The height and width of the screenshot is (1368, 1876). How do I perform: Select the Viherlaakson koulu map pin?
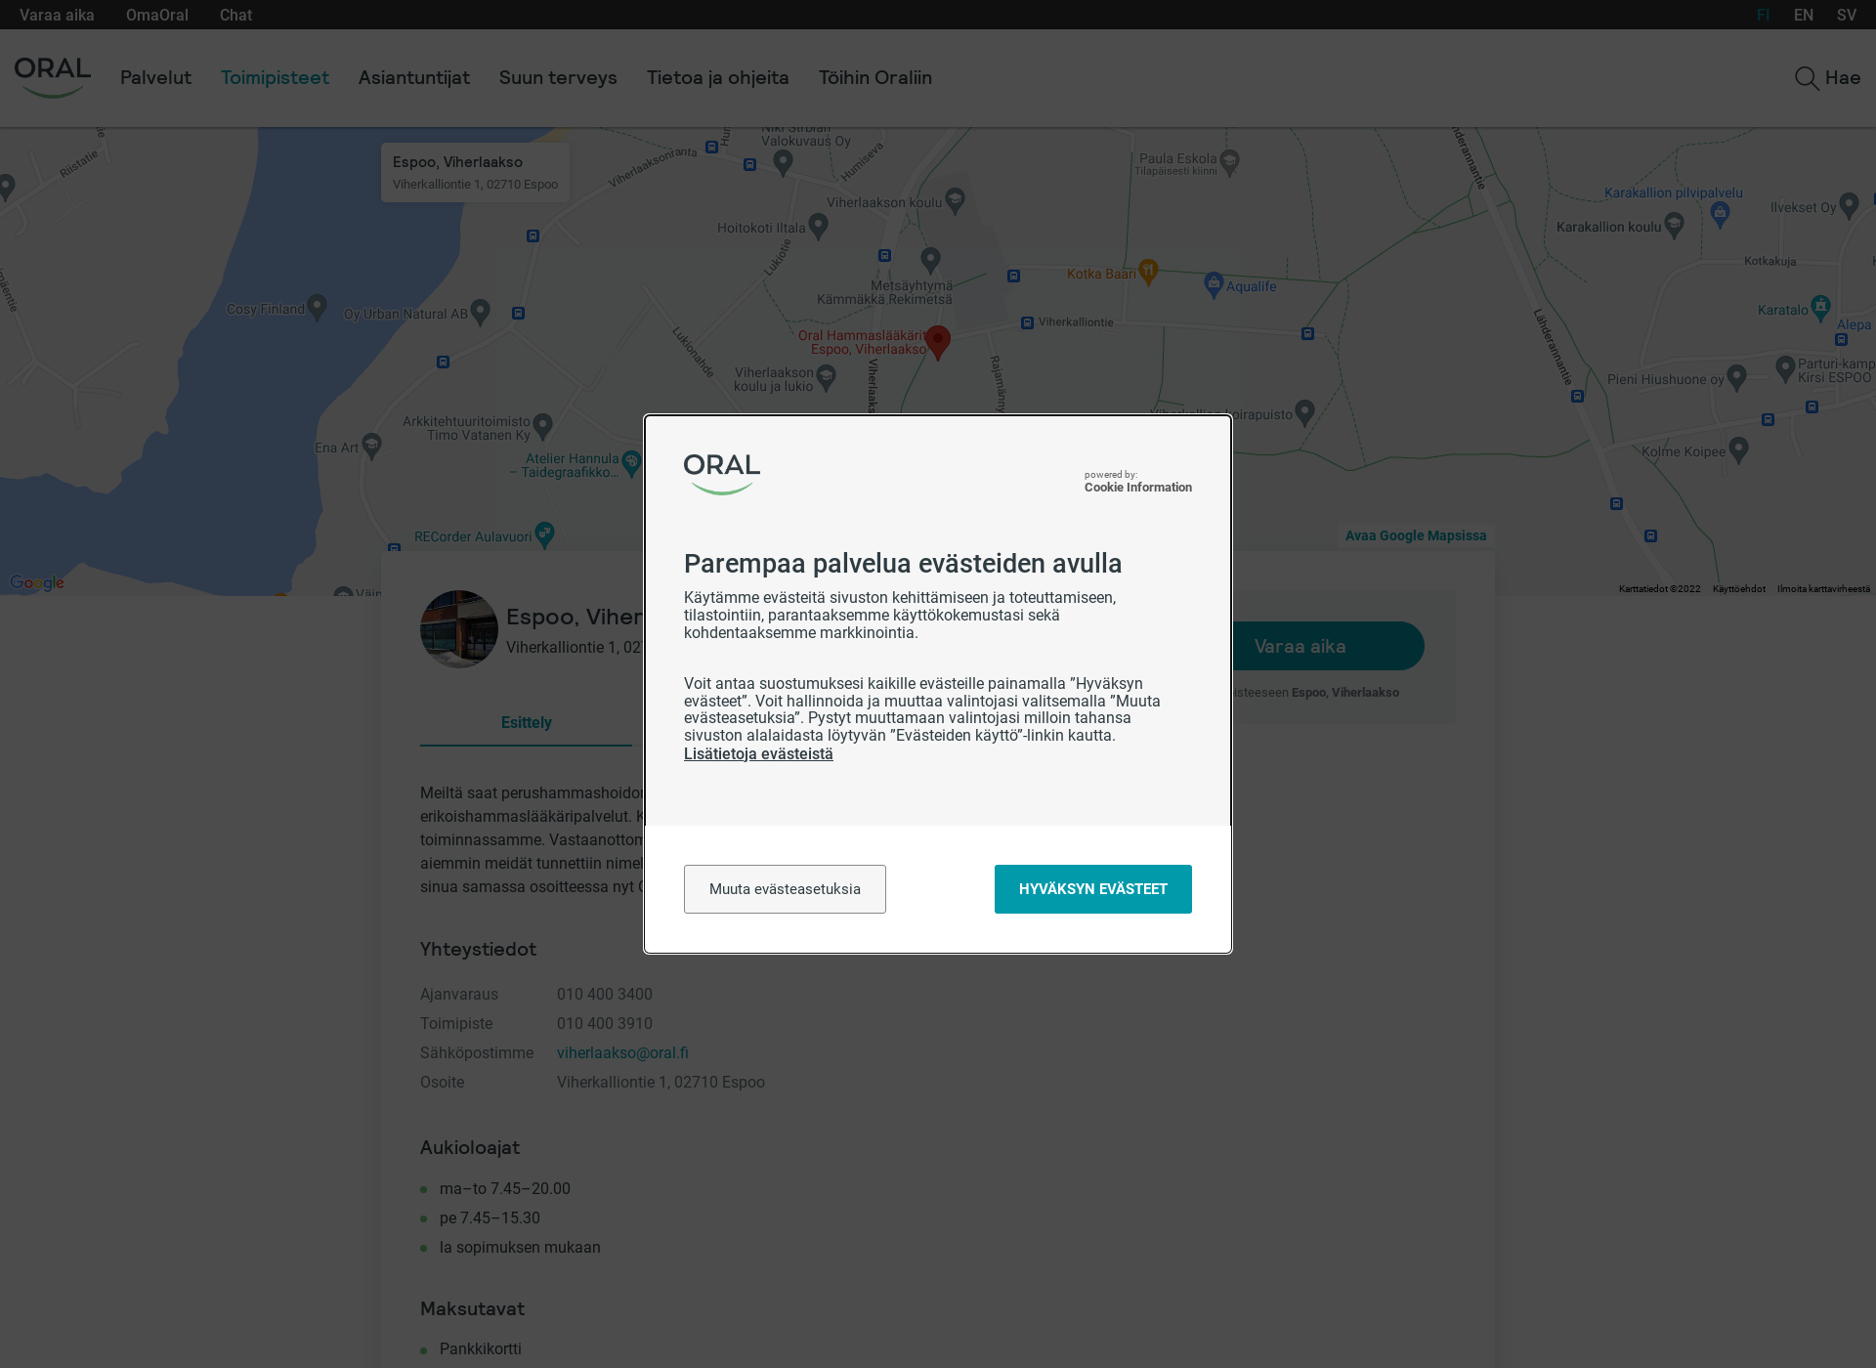pyautogui.click(x=956, y=200)
